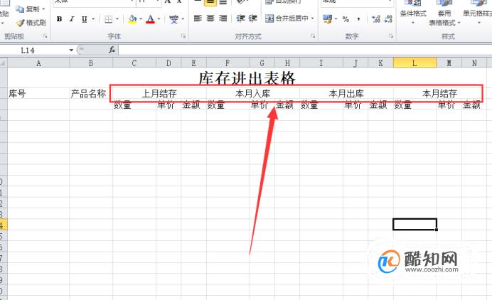Open 条件格式 conditional formatting menu

coord(413,13)
